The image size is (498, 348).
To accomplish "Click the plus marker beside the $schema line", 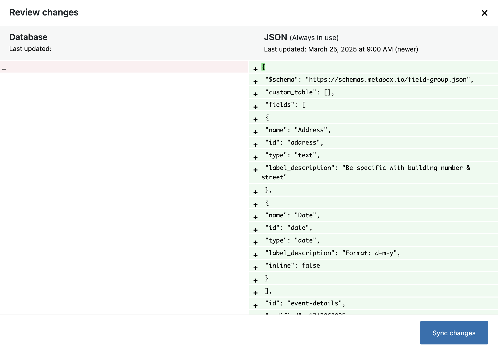I will point(255,82).
